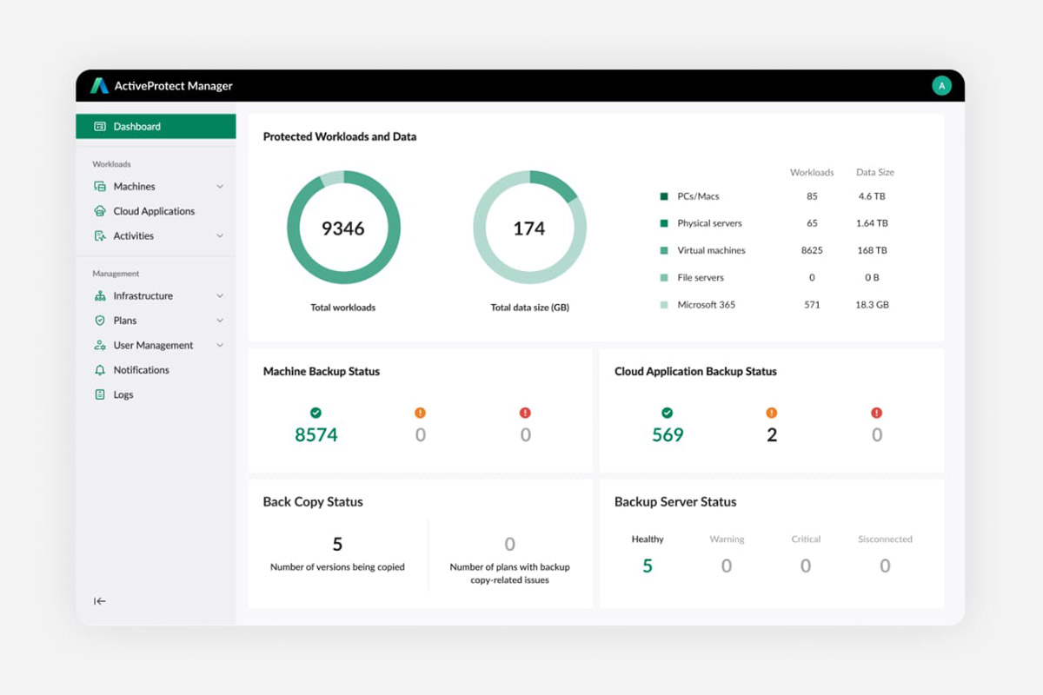Click the User Management icon
The height and width of the screenshot is (695, 1043).
click(98, 345)
